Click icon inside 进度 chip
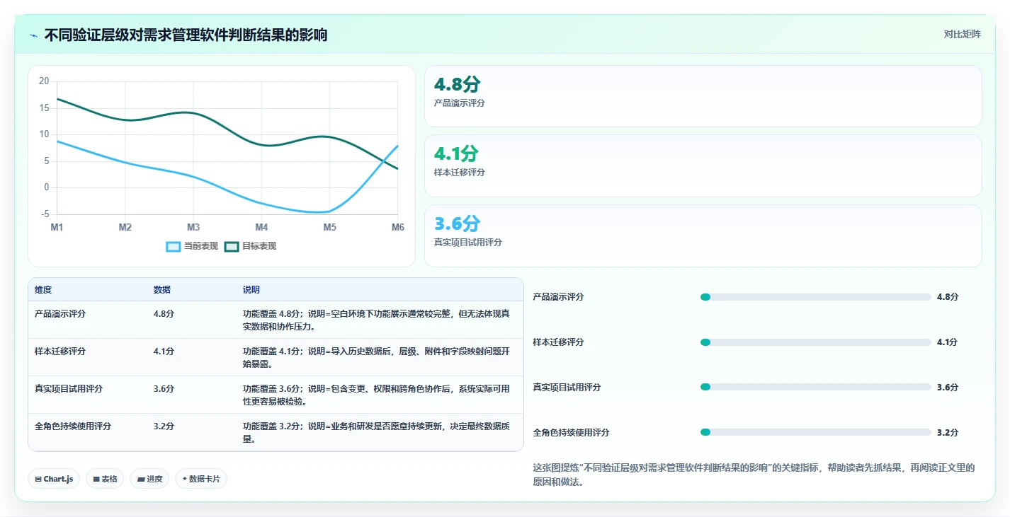Screen dimensions: 1010x517 pyautogui.click(x=141, y=480)
